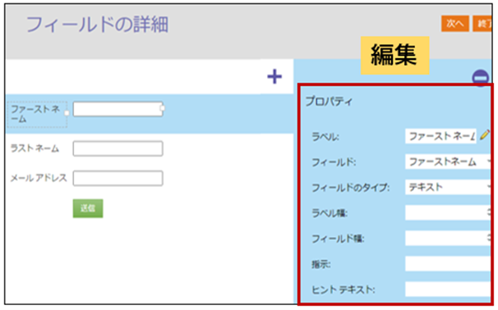This screenshot has height=310, width=498.
Task: Click the フィールド幅 stepper arrows
Action: pyautogui.click(x=489, y=238)
